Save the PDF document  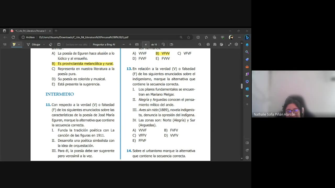(215, 44)
